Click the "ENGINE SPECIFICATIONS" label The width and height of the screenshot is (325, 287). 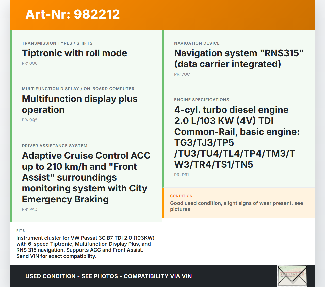(x=202, y=100)
